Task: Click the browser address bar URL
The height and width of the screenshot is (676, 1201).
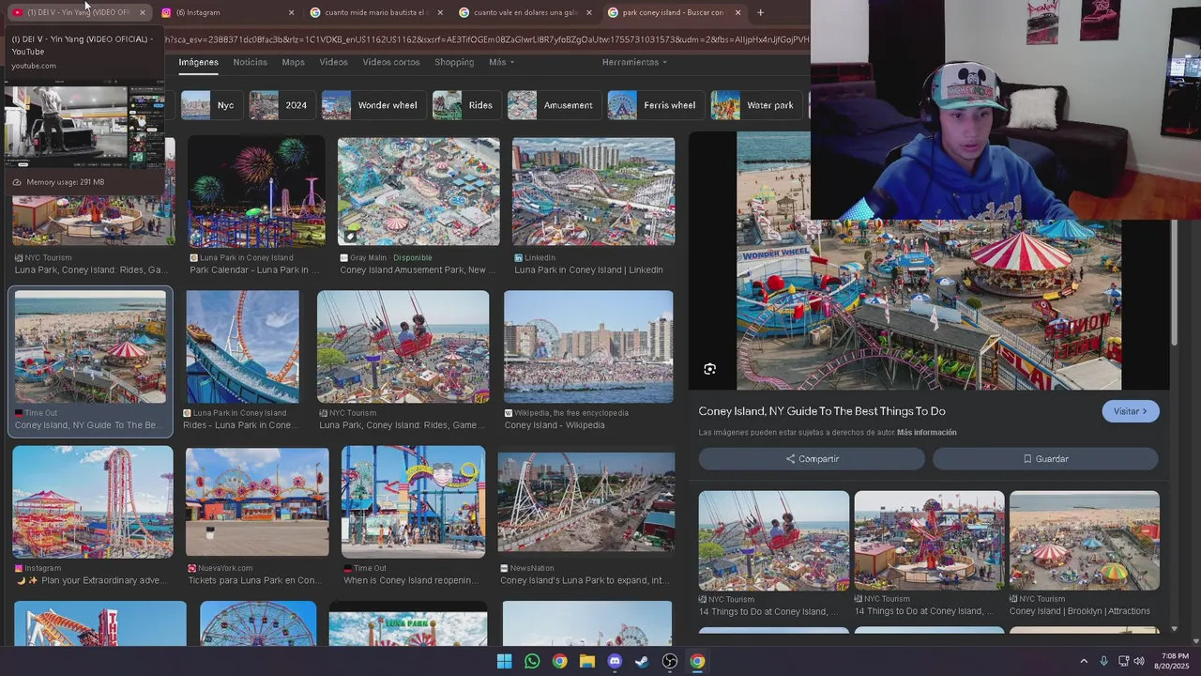Action: (x=488, y=39)
